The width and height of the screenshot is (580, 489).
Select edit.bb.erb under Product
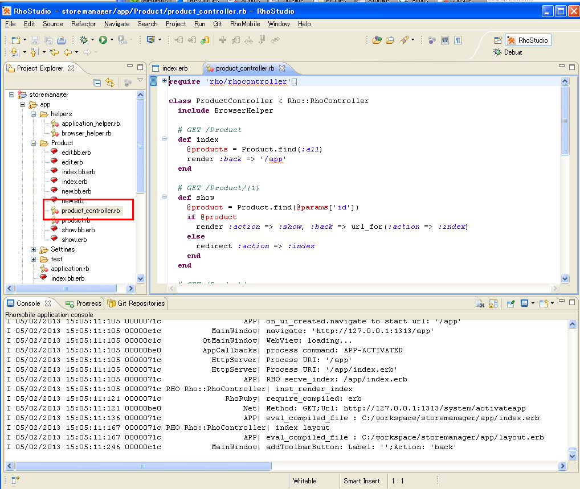tap(76, 153)
